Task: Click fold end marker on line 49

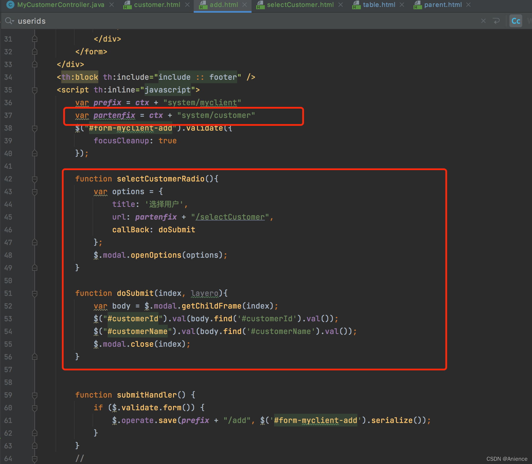Action: 35,268
